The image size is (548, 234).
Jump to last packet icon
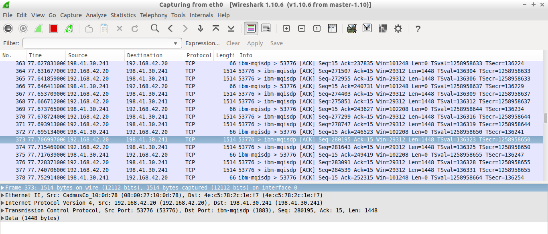(x=231, y=28)
